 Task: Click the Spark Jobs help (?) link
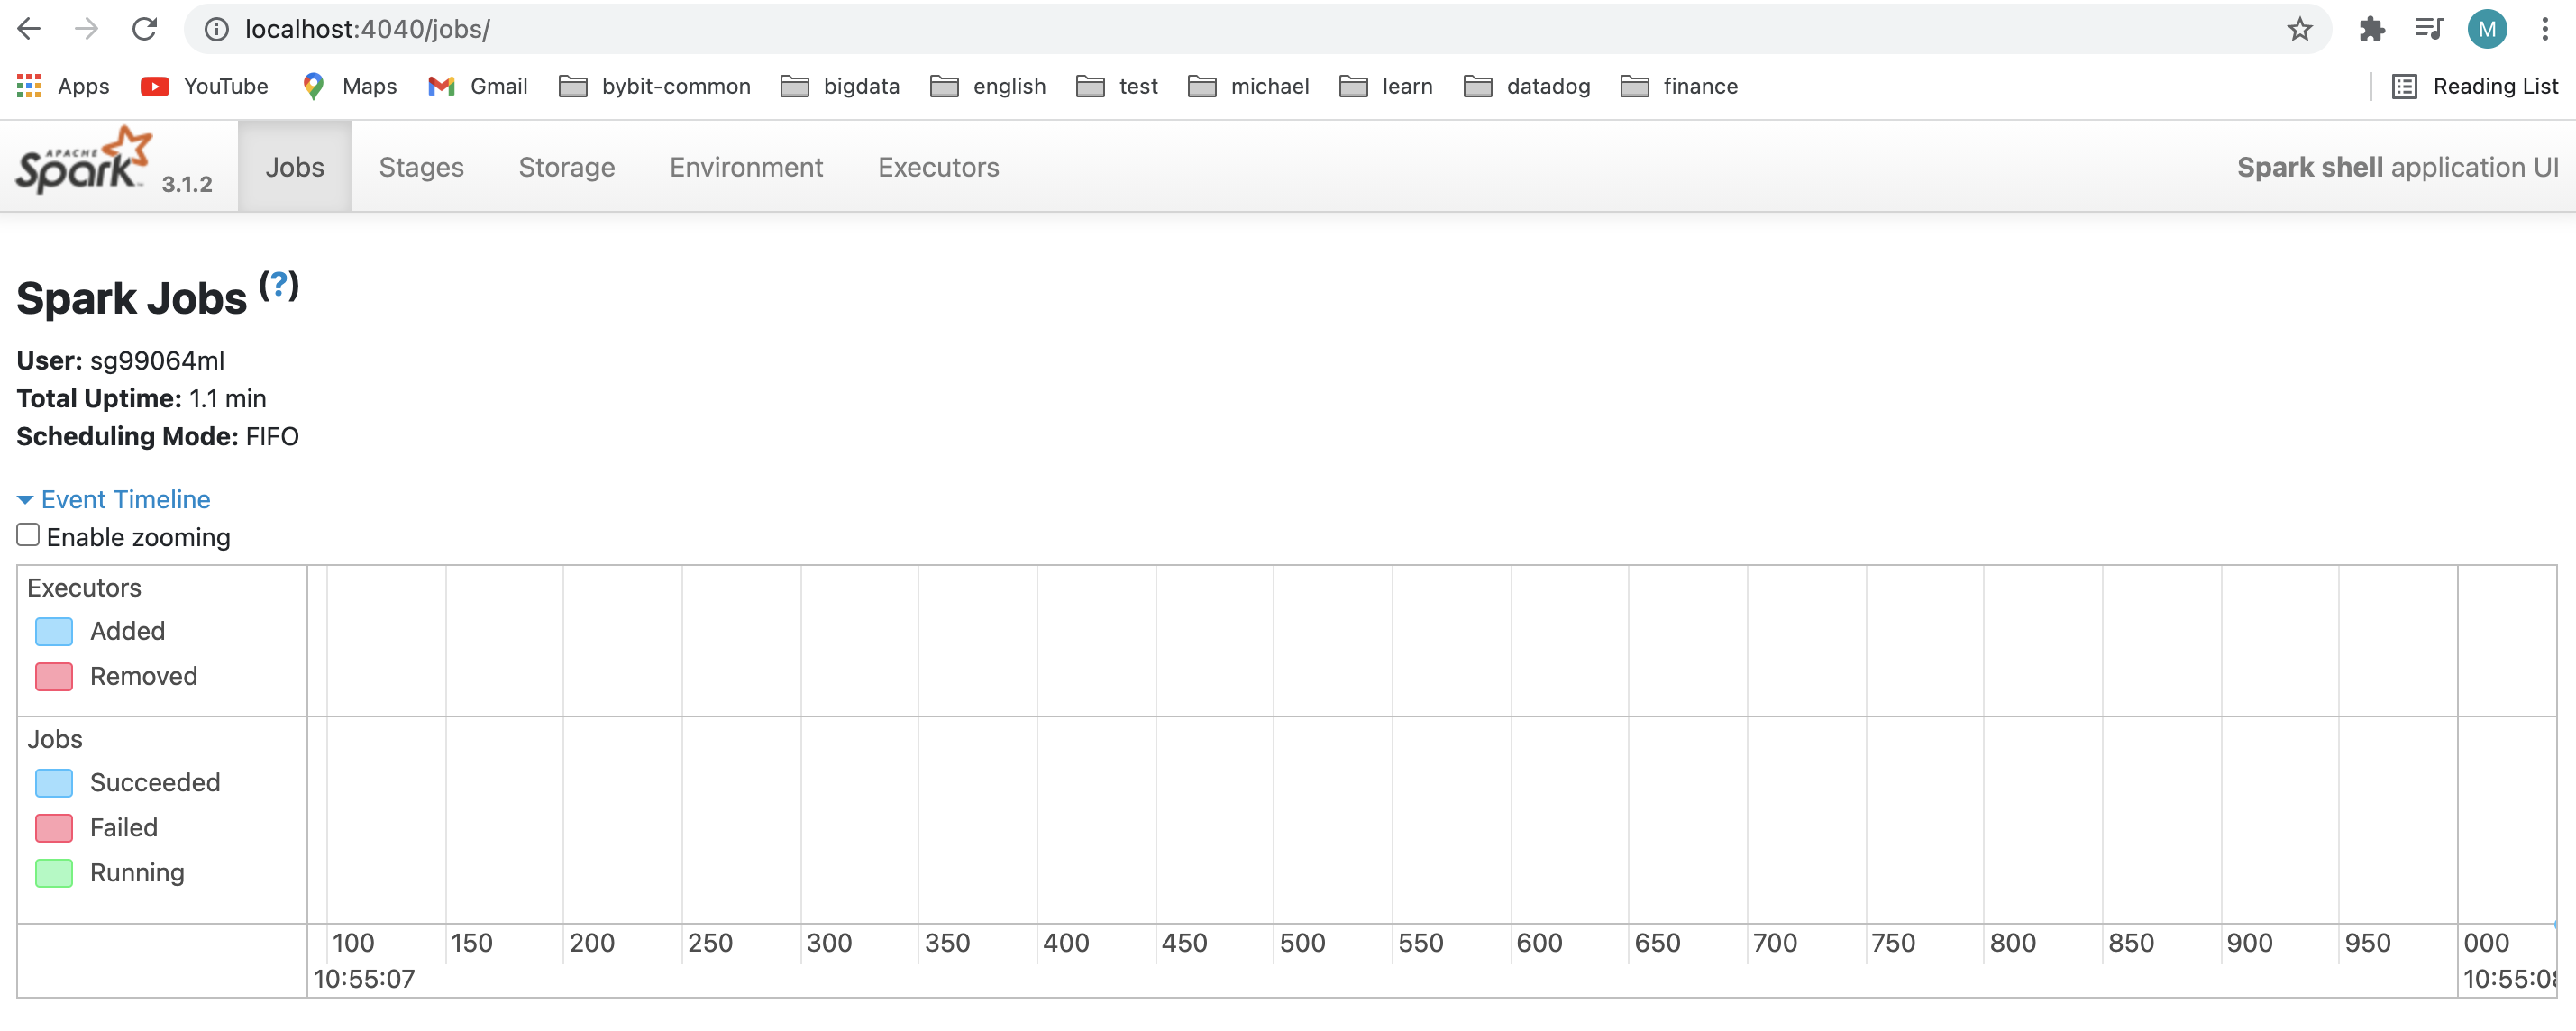pos(279,285)
